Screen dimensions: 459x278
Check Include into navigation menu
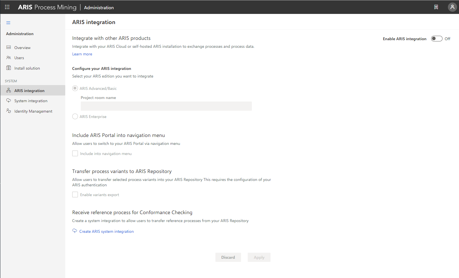point(75,153)
